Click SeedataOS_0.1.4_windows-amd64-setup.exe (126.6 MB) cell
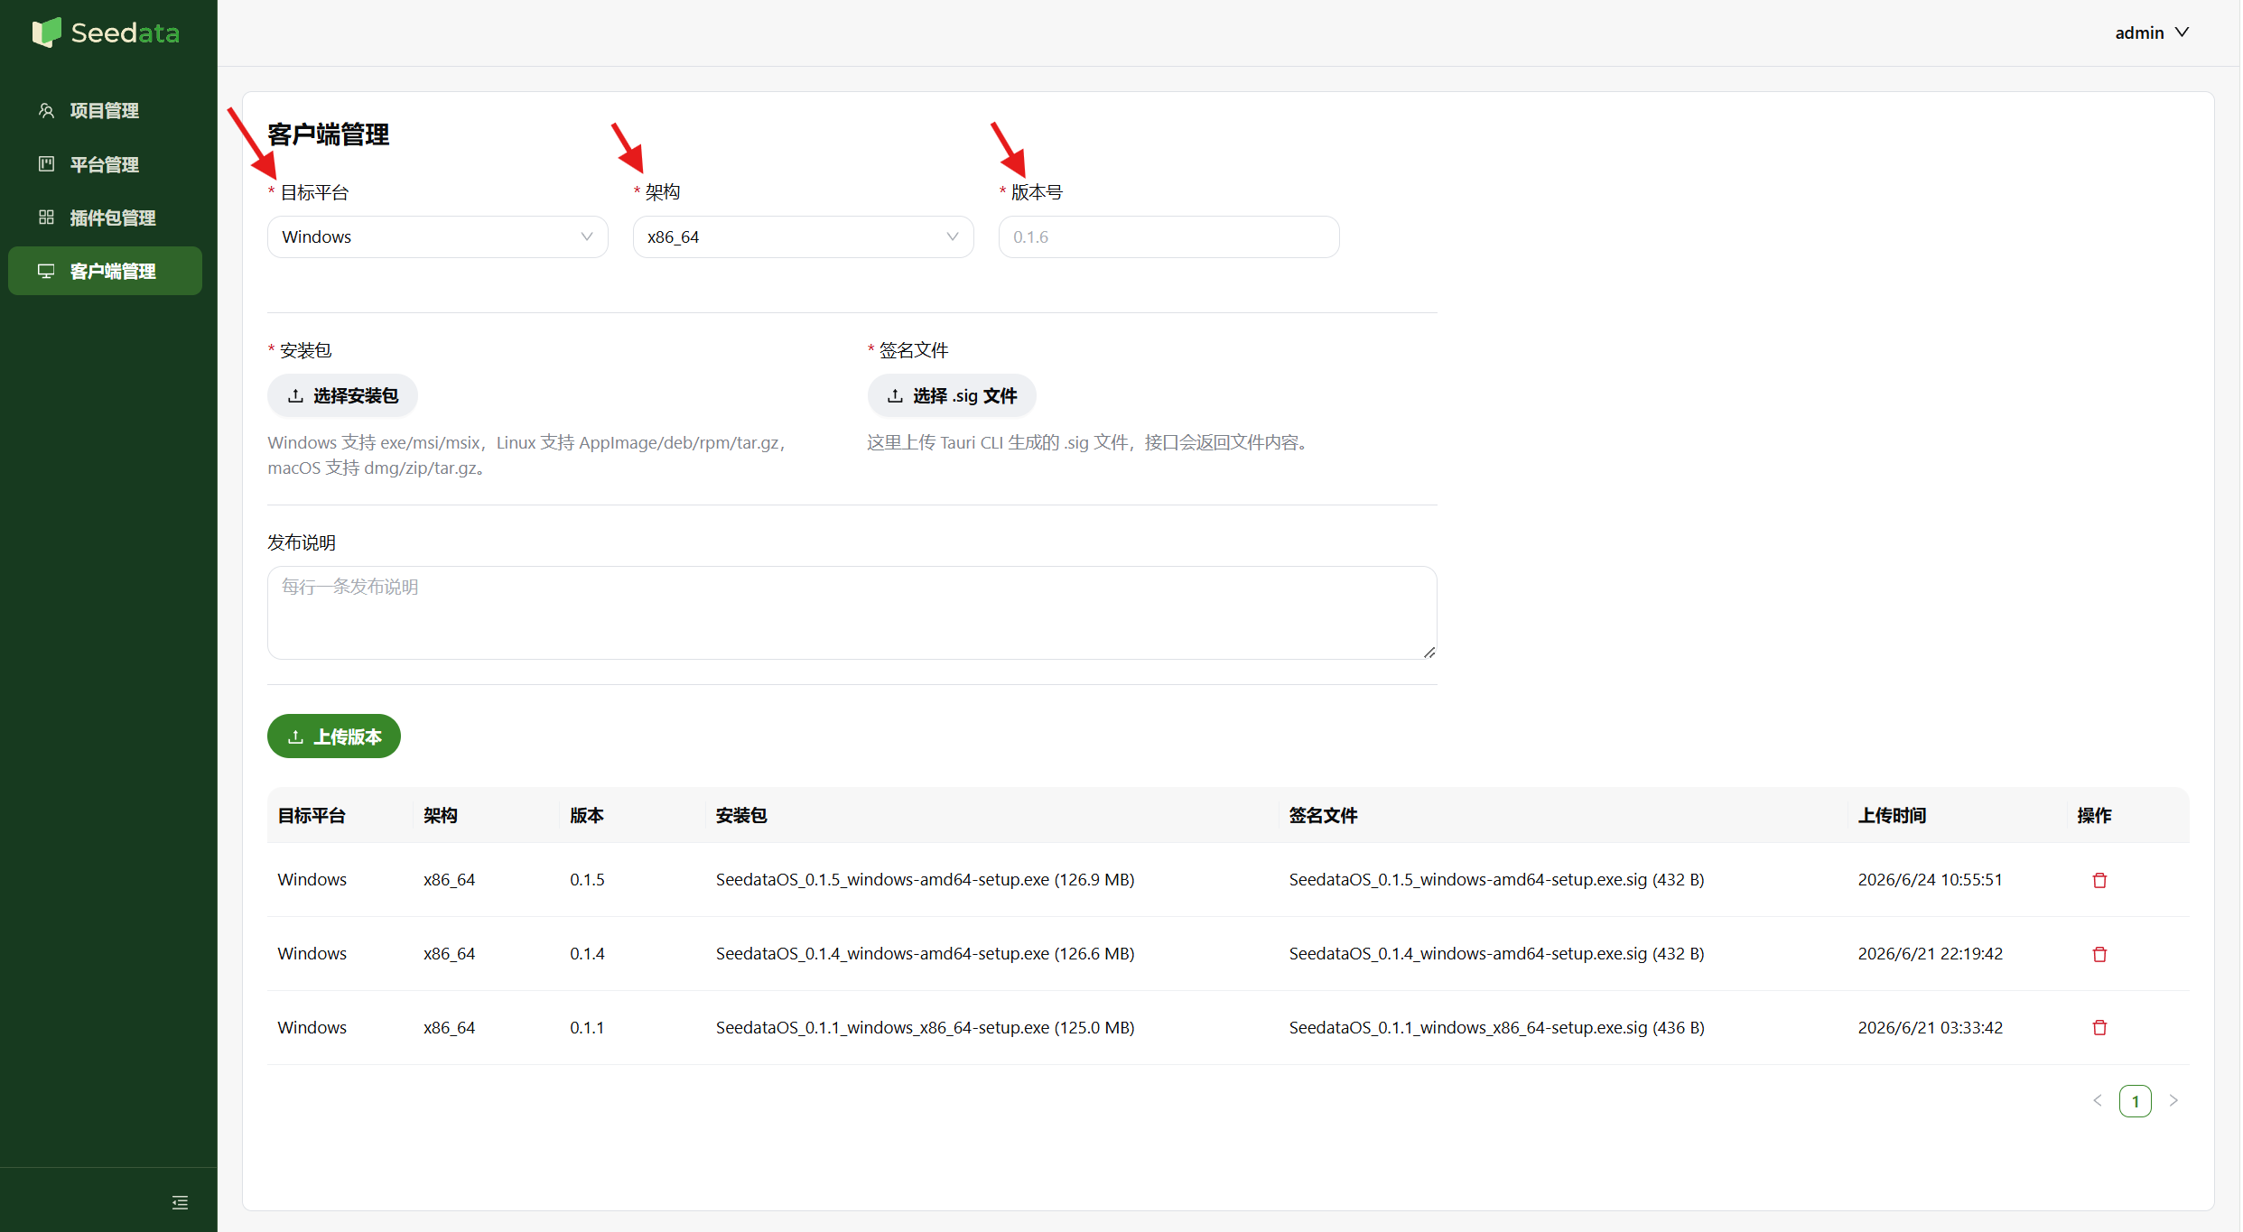Image resolution: width=2243 pixels, height=1232 pixels. pyautogui.click(x=925, y=953)
